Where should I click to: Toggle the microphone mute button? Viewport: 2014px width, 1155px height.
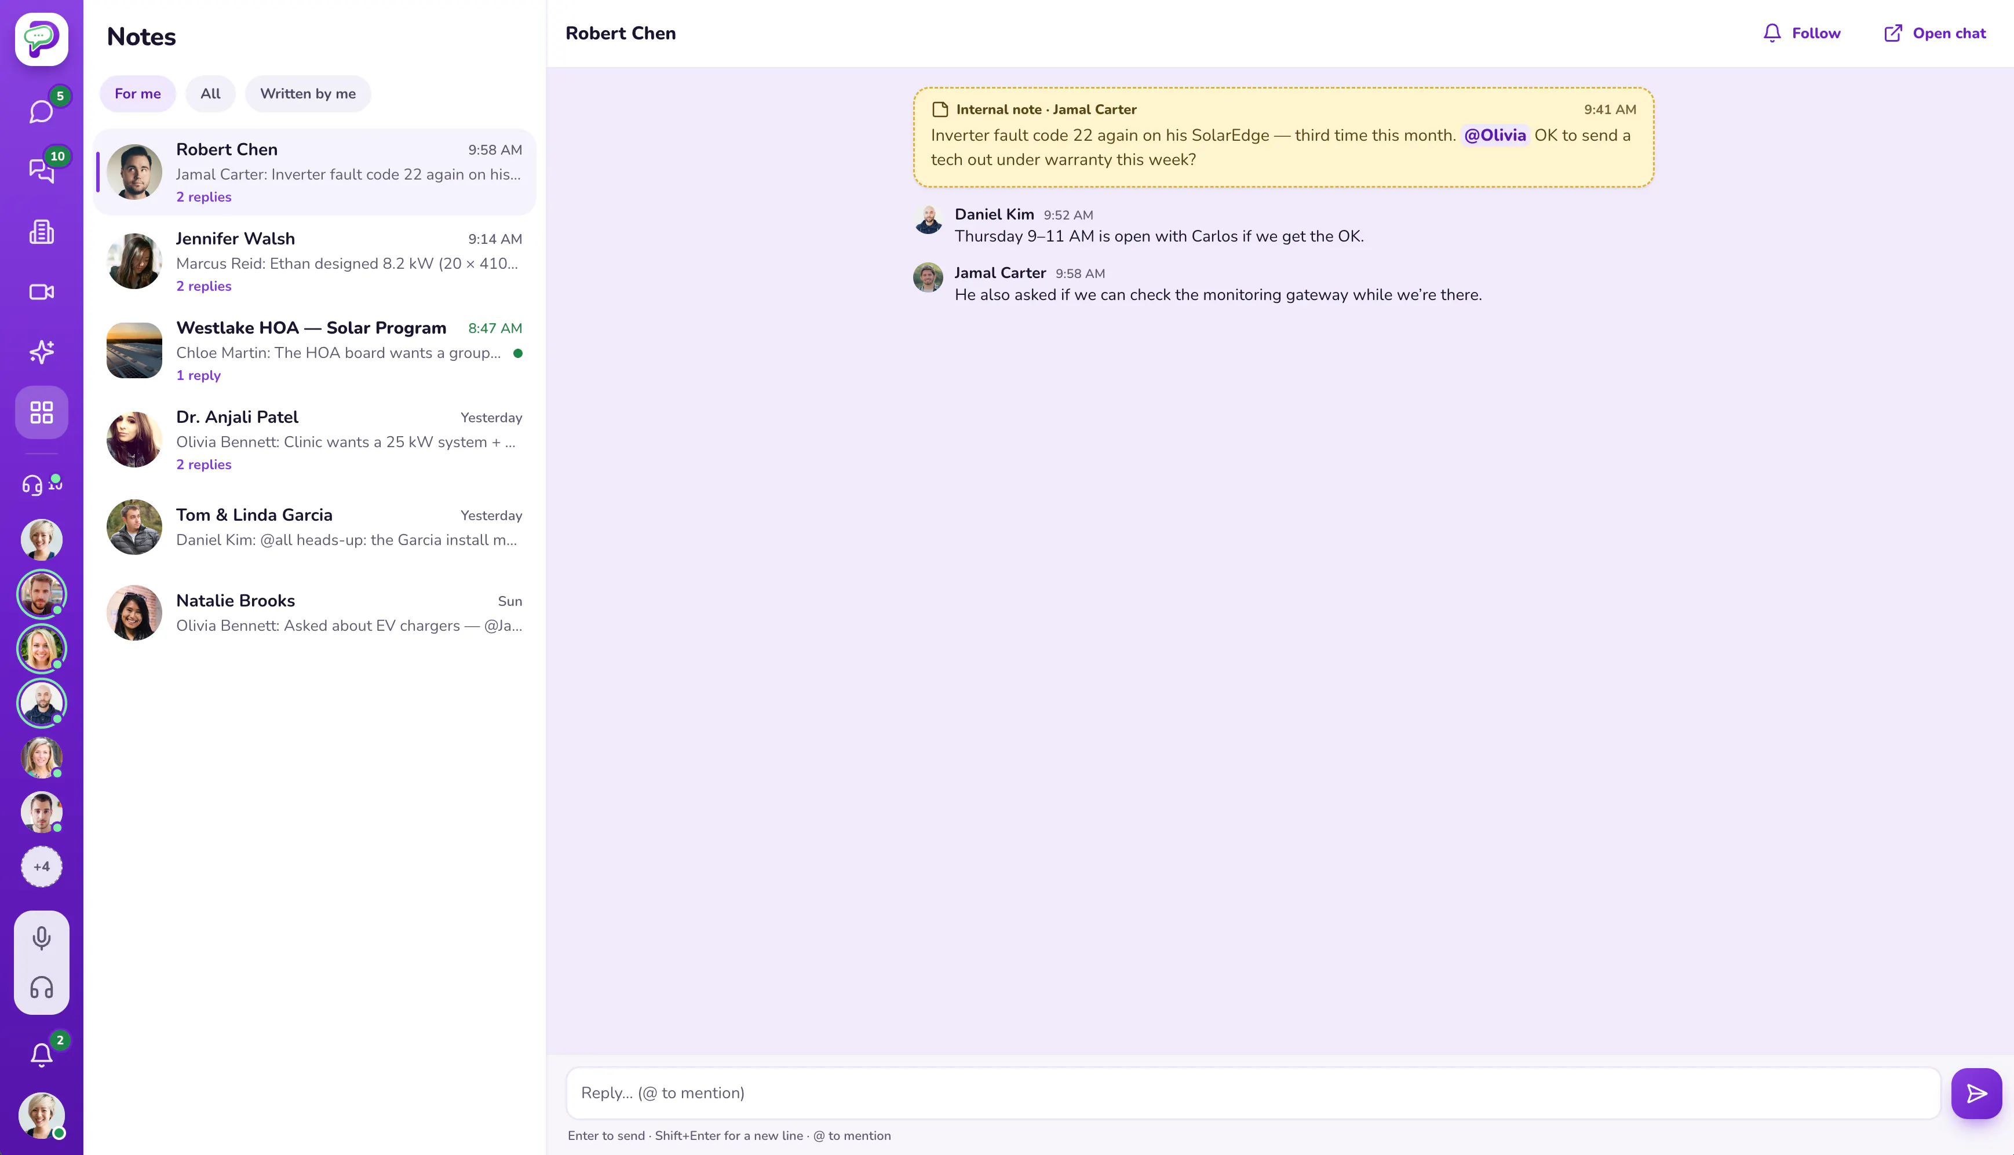point(41,938)
